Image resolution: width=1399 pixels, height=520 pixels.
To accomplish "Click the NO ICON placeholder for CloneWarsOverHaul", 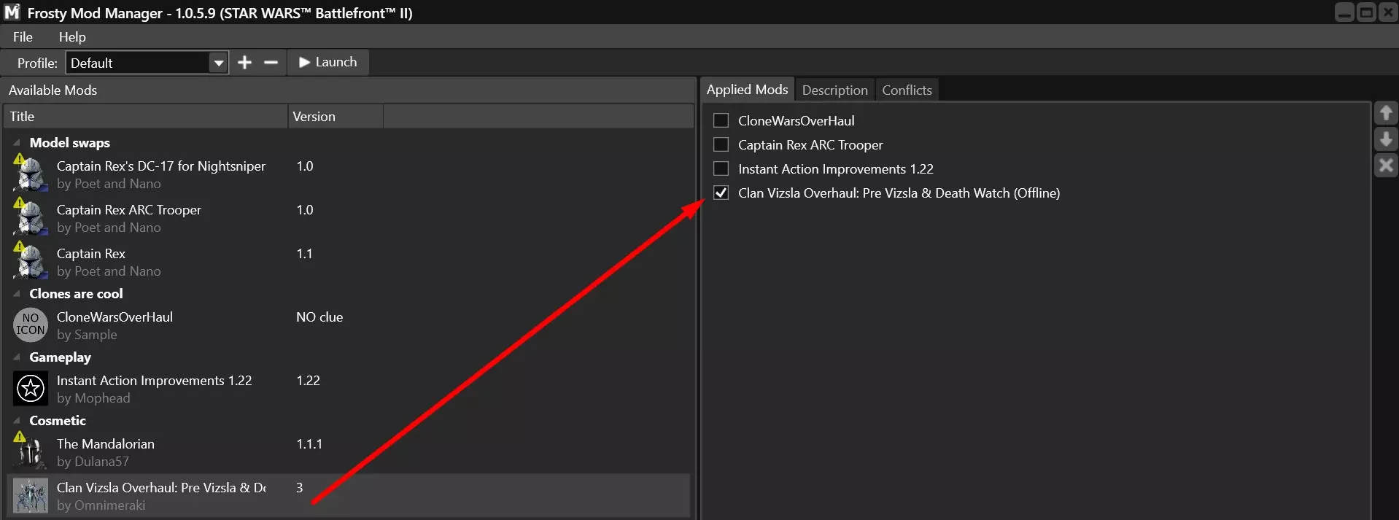I will click(31, 325).
